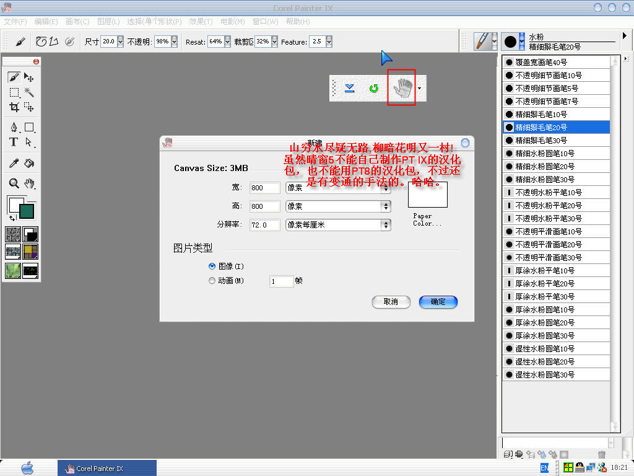This screenshot has height=476, width=634.
Task: Activate the Text tool
Action: 14,142
